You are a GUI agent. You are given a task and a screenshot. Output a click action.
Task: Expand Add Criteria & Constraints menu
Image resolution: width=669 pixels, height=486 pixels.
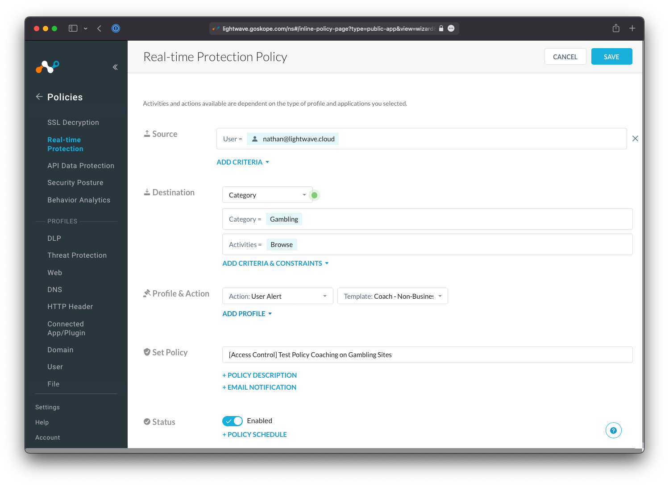point(275,264)
